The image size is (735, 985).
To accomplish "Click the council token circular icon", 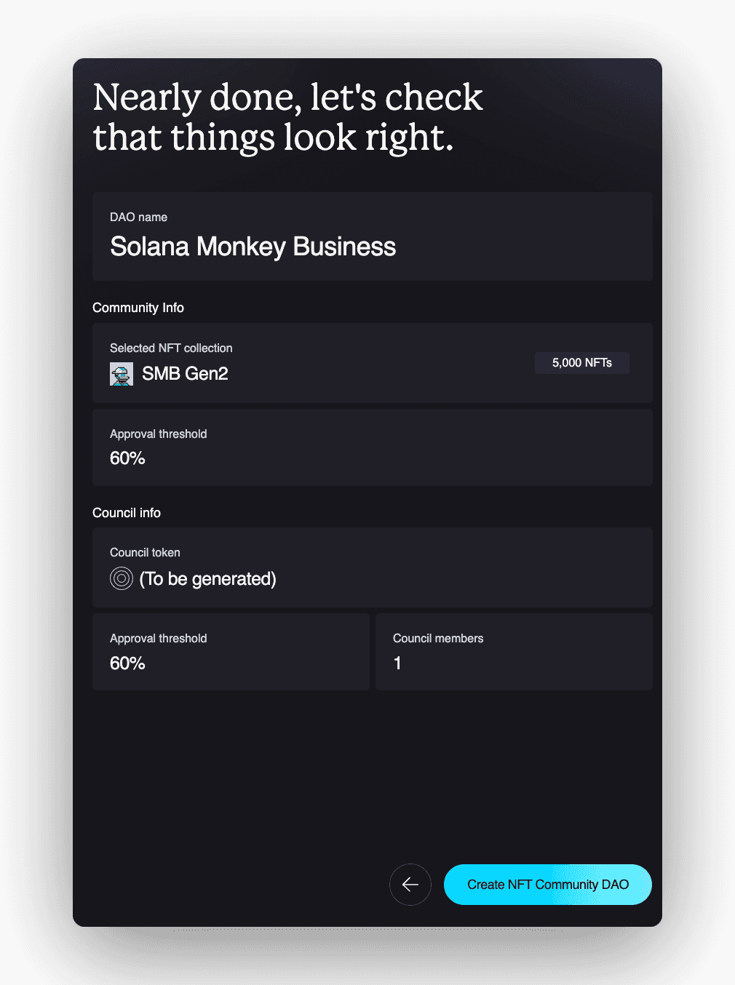I will tap(122, 579).
